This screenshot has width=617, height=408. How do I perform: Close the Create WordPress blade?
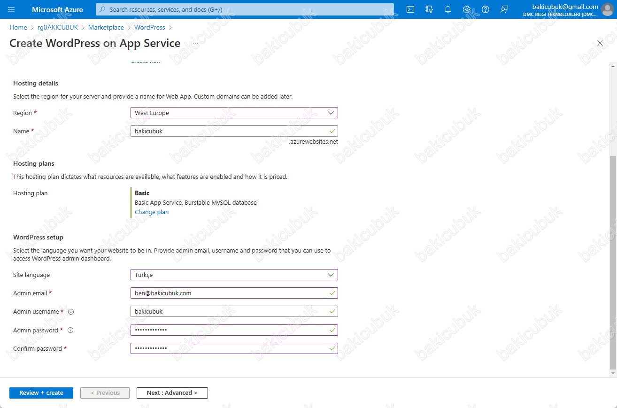(600, 43)
